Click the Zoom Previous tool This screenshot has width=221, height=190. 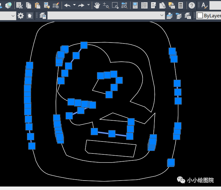[124, 5]
